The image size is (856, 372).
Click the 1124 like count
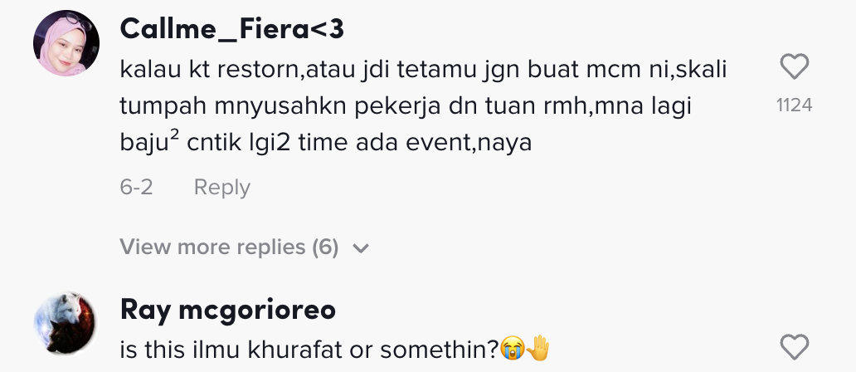pos(794,105)
